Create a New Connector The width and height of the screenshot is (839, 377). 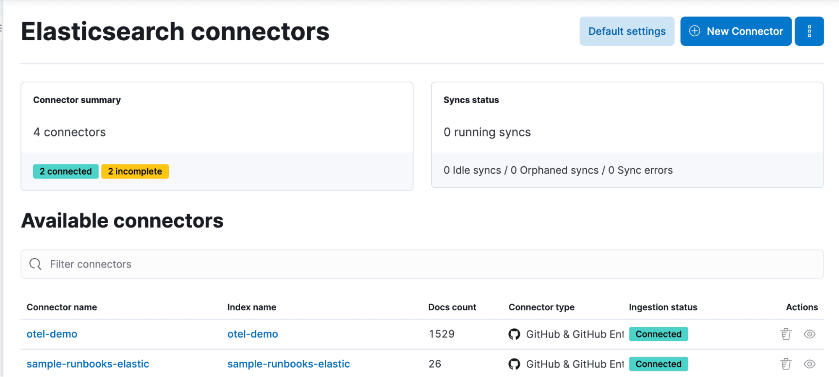pos(736,31)
